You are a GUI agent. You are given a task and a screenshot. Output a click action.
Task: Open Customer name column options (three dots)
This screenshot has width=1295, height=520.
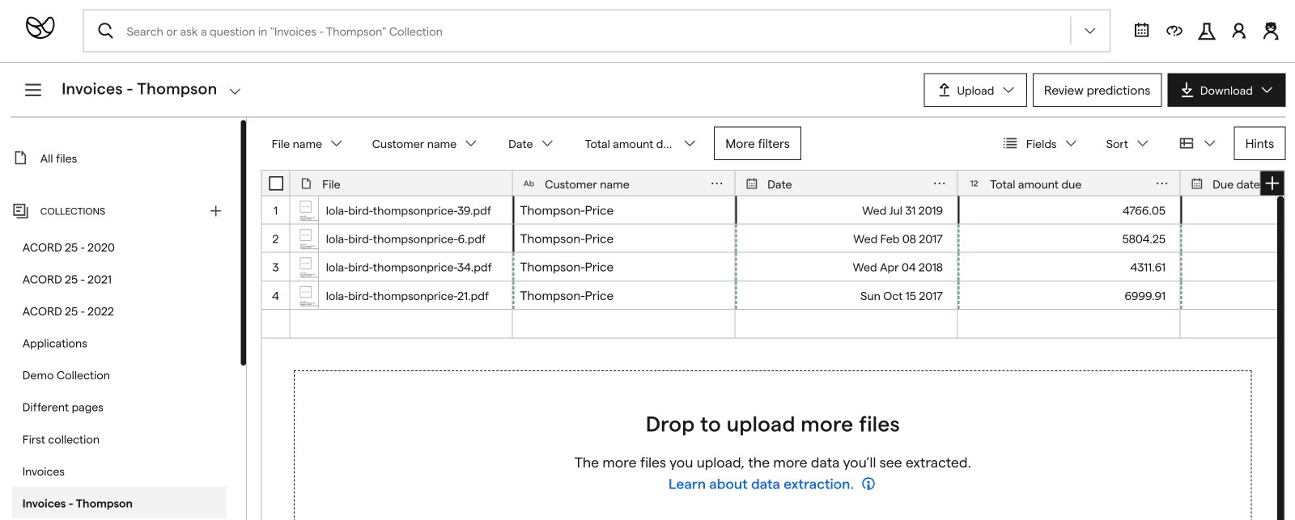click(x=716, y=184)
